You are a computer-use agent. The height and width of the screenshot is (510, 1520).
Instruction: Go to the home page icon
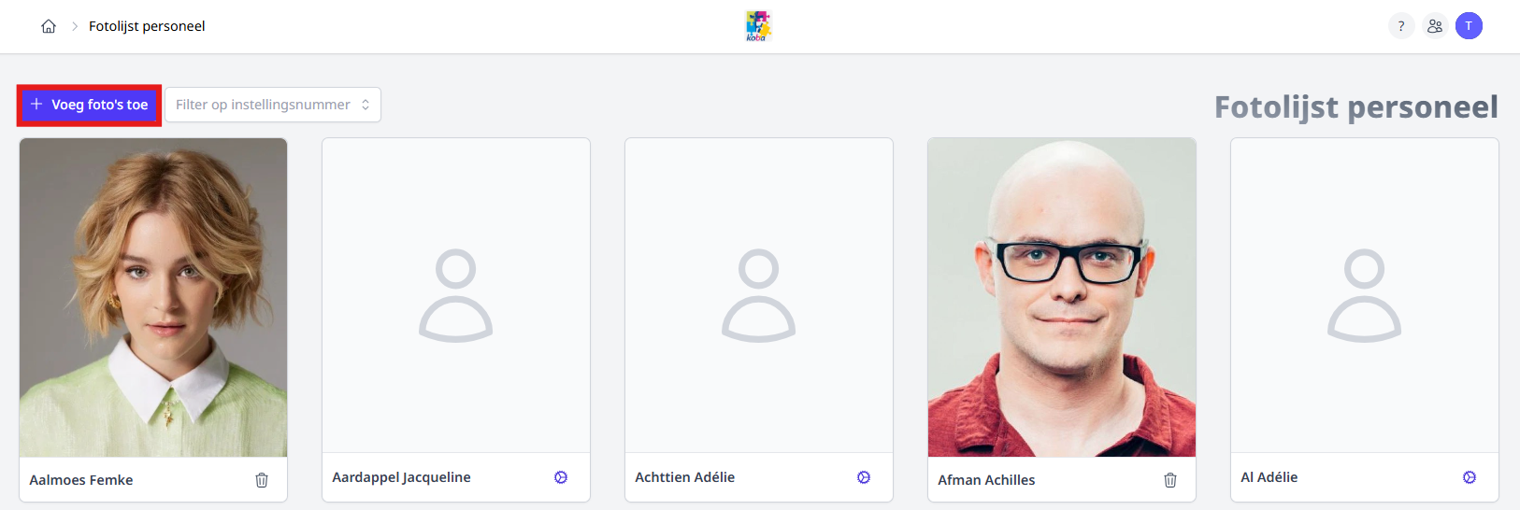[49, 26]
